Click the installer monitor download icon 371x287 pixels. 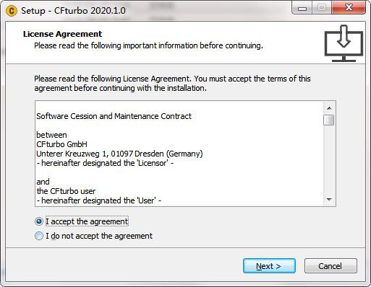click(344, 43)
